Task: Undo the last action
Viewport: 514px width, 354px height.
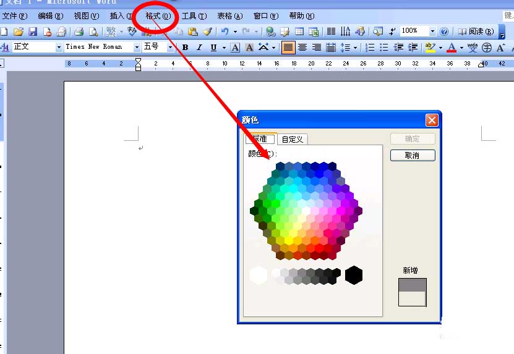Action: (x=225, y=32)
